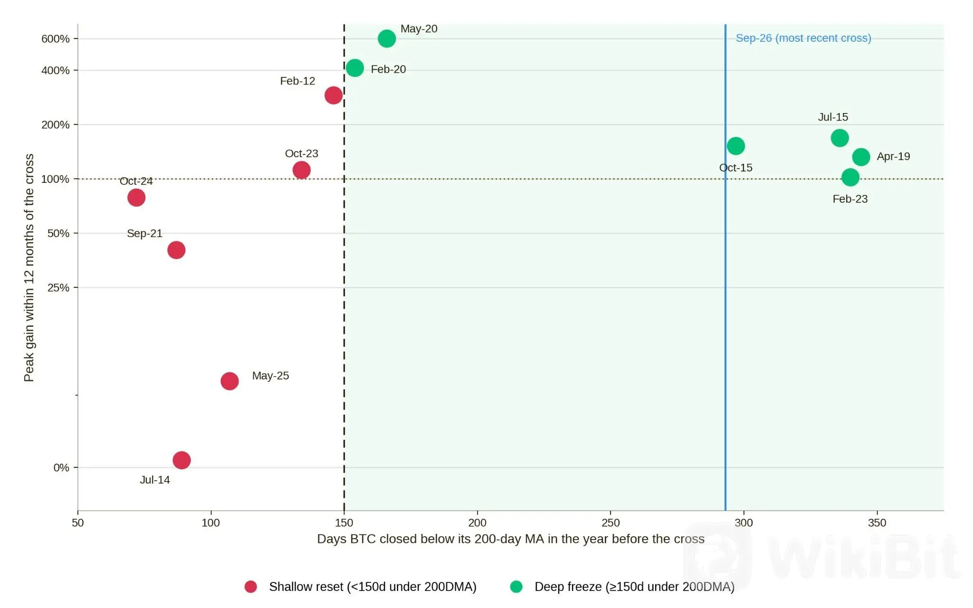
Task: Select the Oct-15 green data point
Action: [x=736, y=146]
